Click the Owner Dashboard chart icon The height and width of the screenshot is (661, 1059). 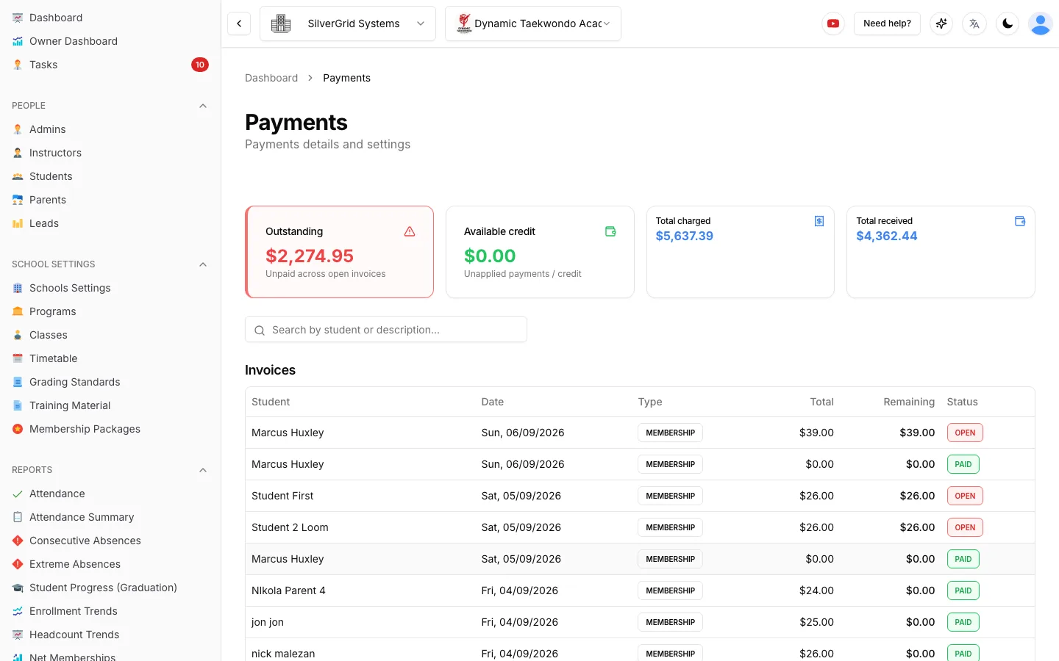pos(18,41)
